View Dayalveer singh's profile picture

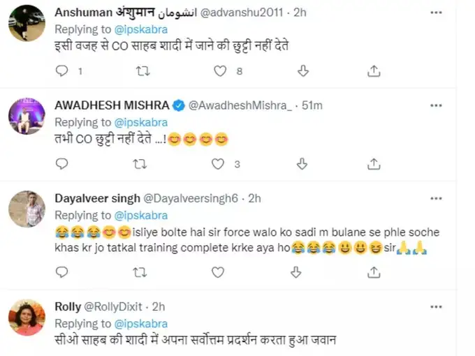pos(26,207)
